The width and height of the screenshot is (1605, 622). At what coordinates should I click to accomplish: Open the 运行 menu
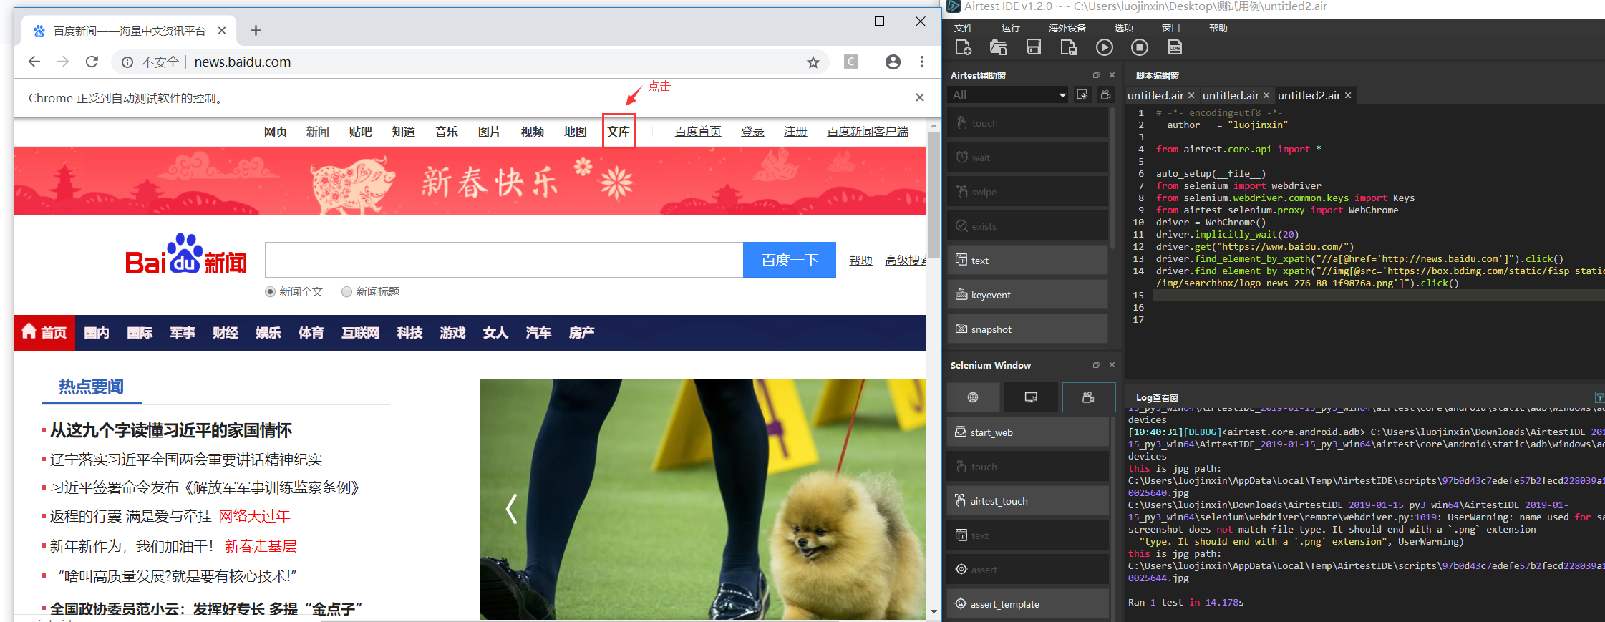pos(1011,28)
